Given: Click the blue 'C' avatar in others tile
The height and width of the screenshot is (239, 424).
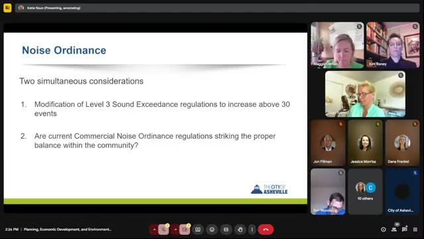Looking at the screenshot, I should click(x=370, y=187).
